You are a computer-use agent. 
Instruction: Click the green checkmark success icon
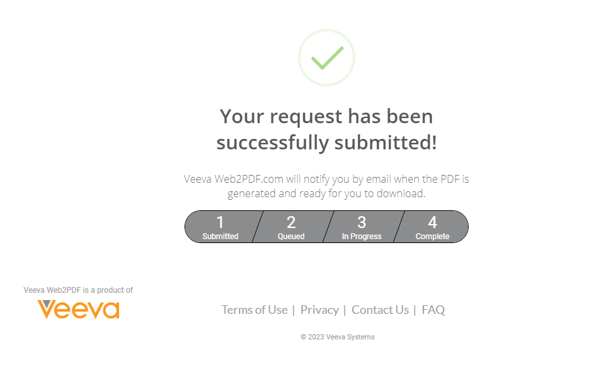point(327,58)
